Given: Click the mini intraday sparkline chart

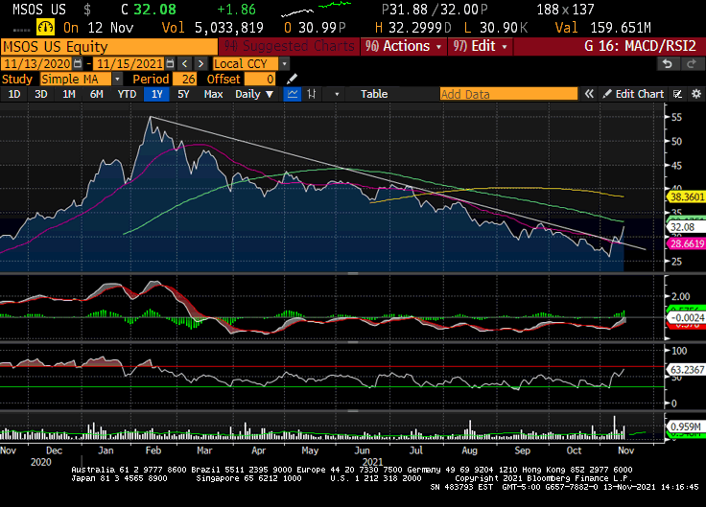Looking at the screenshot, I should pyautogui.click(x=317, y=9).
